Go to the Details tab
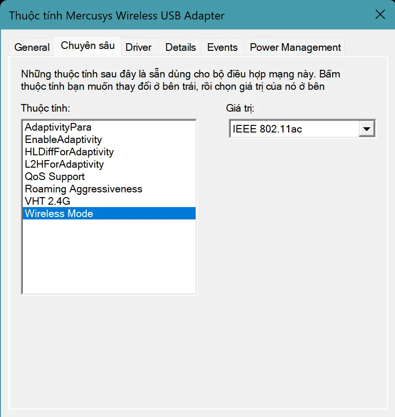The image size is (395, 417). [180, 47]
